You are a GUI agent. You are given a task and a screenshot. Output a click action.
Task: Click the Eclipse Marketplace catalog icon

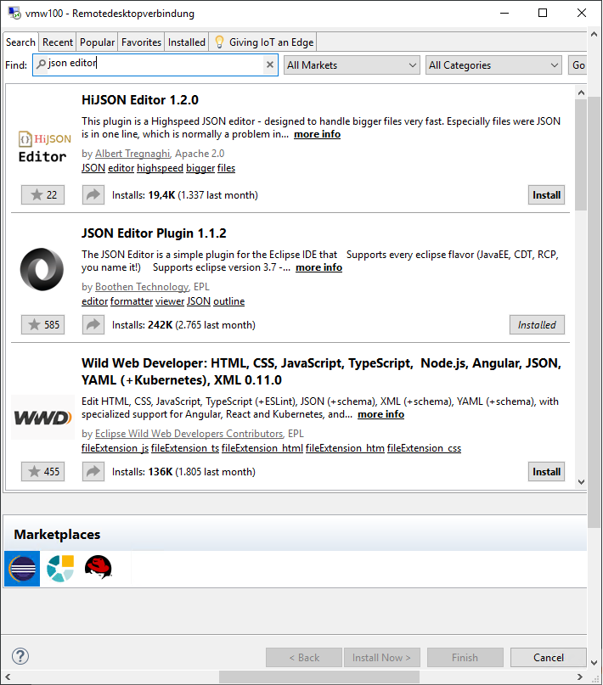(22, 569)
